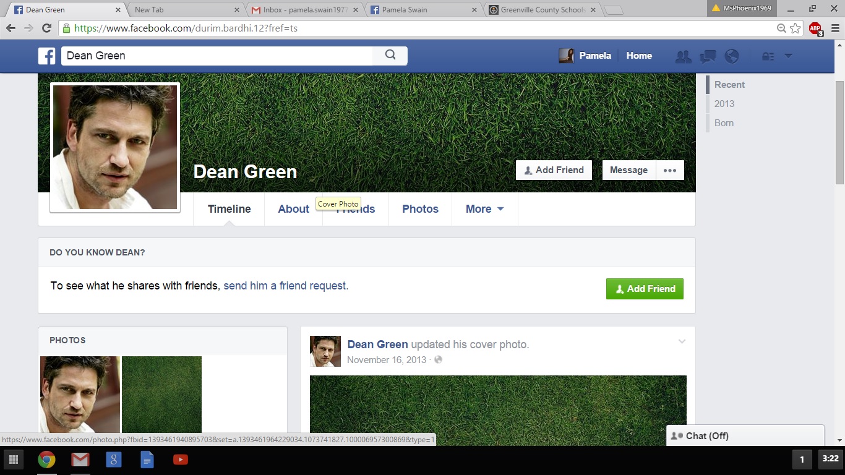Open Google Search shelf icon

[113, 460]
